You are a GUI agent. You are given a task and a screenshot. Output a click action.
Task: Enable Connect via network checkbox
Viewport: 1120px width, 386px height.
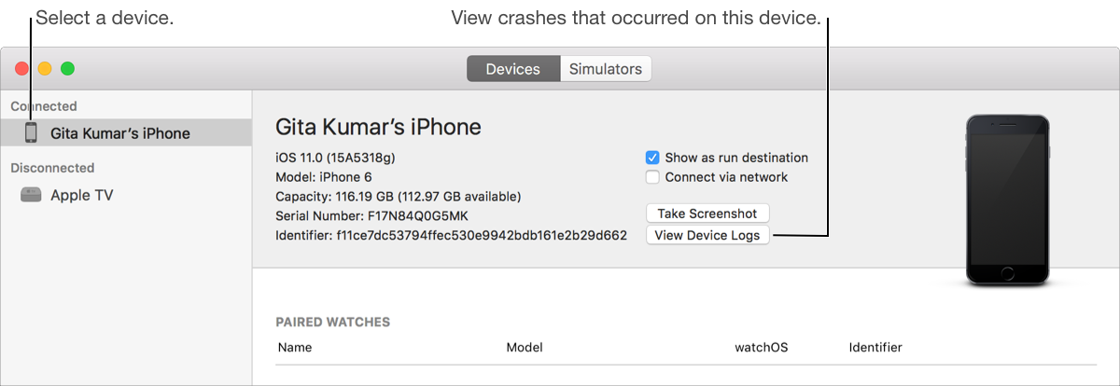653,177
